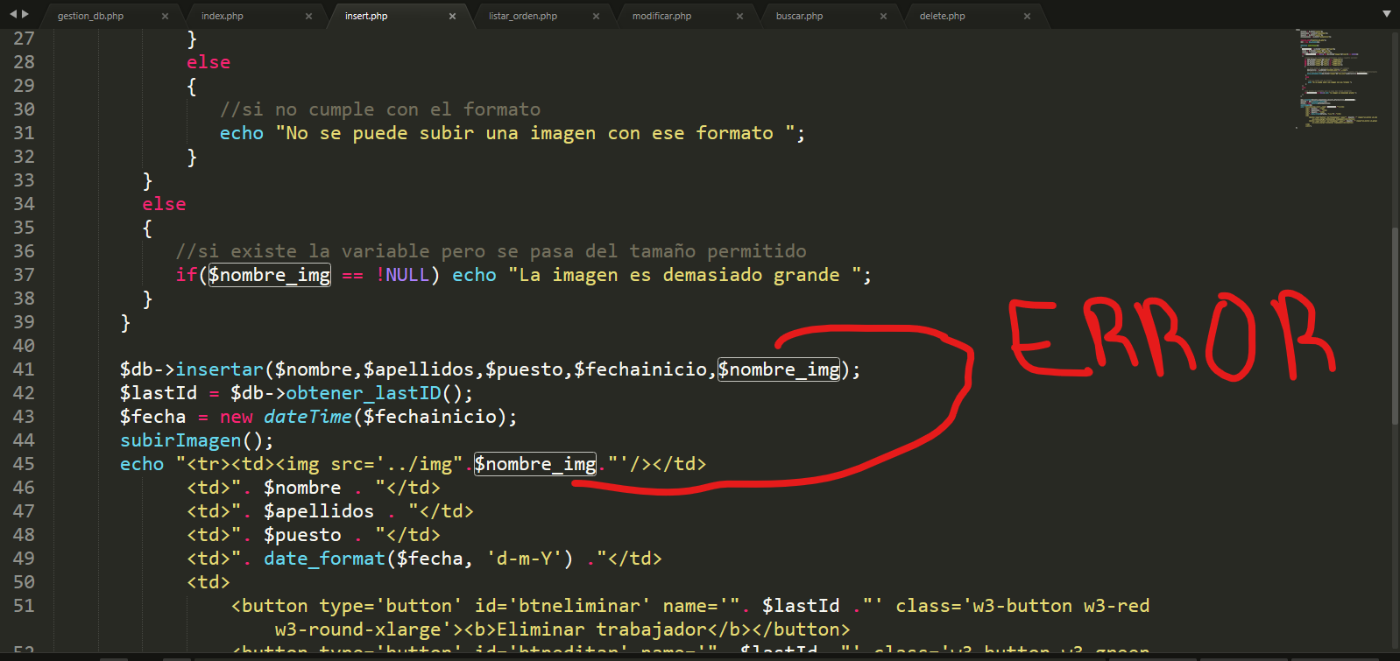Click the 'else' keyword on line 34
This screenshot has width=1400, height=661.
165,204
